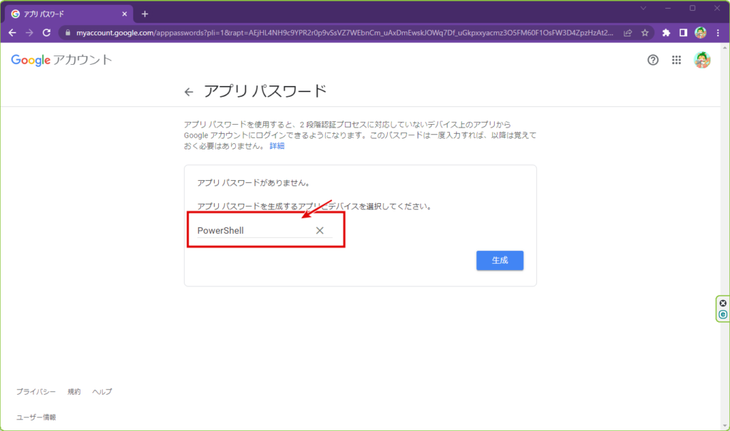Open the プライバシー footer link
Viewport: 730px width, 431px height.
click(36, 392)
